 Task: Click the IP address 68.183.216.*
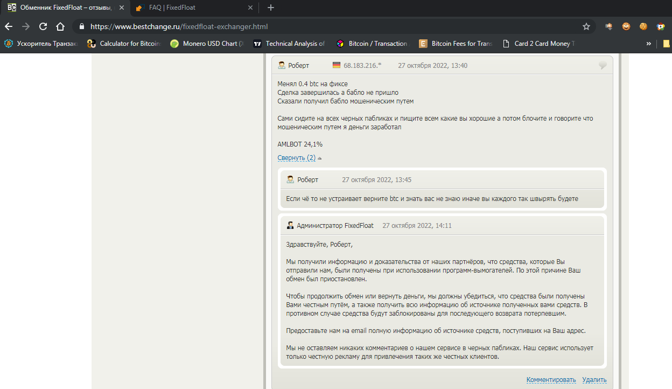362,66
